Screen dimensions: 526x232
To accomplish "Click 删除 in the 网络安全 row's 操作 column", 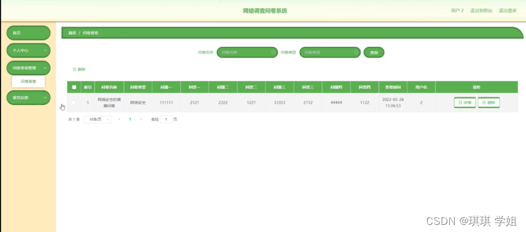I will [x=489, y=103].
